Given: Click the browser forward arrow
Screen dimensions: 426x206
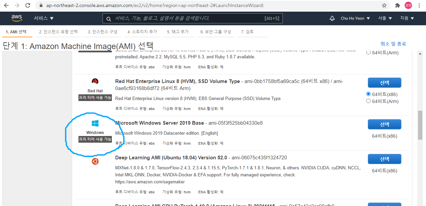Looking at the screenshot, I should click(x=17, y=5).
